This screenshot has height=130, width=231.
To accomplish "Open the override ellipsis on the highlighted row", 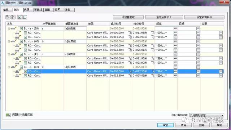I will 221,71.
